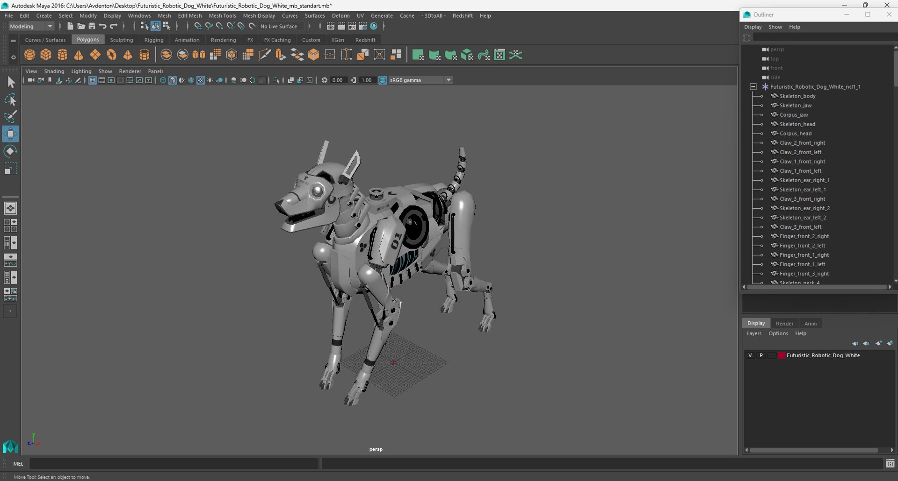Click the IPR render icon

pyautogui.click(x=352, y=26)
